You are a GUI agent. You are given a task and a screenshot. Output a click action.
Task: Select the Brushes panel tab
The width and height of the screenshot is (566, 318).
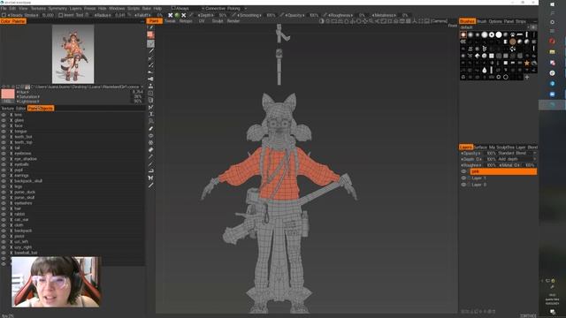click(467, 21)
